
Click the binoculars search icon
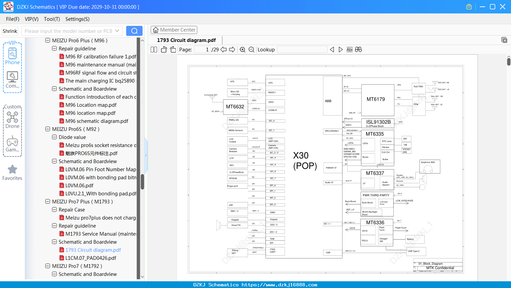pos(358,49)
